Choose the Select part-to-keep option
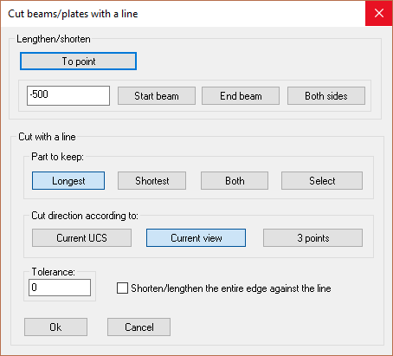The width and height of the screenshot is (393, 356). click(322, 181)
